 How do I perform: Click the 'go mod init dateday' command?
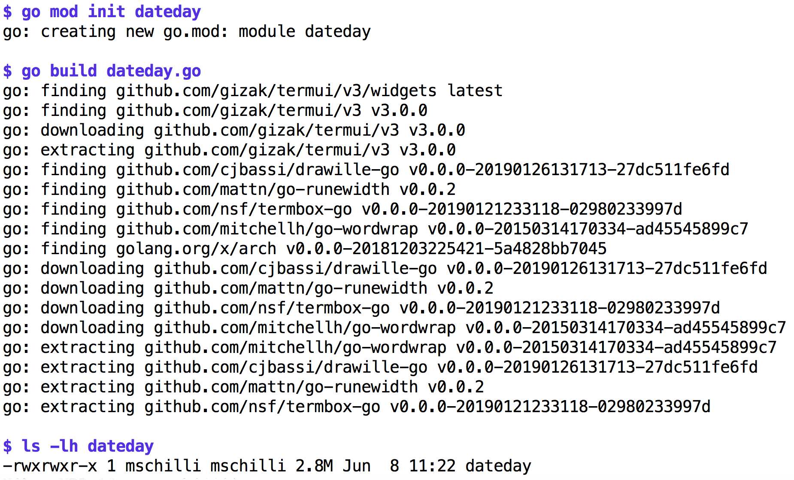102,12
